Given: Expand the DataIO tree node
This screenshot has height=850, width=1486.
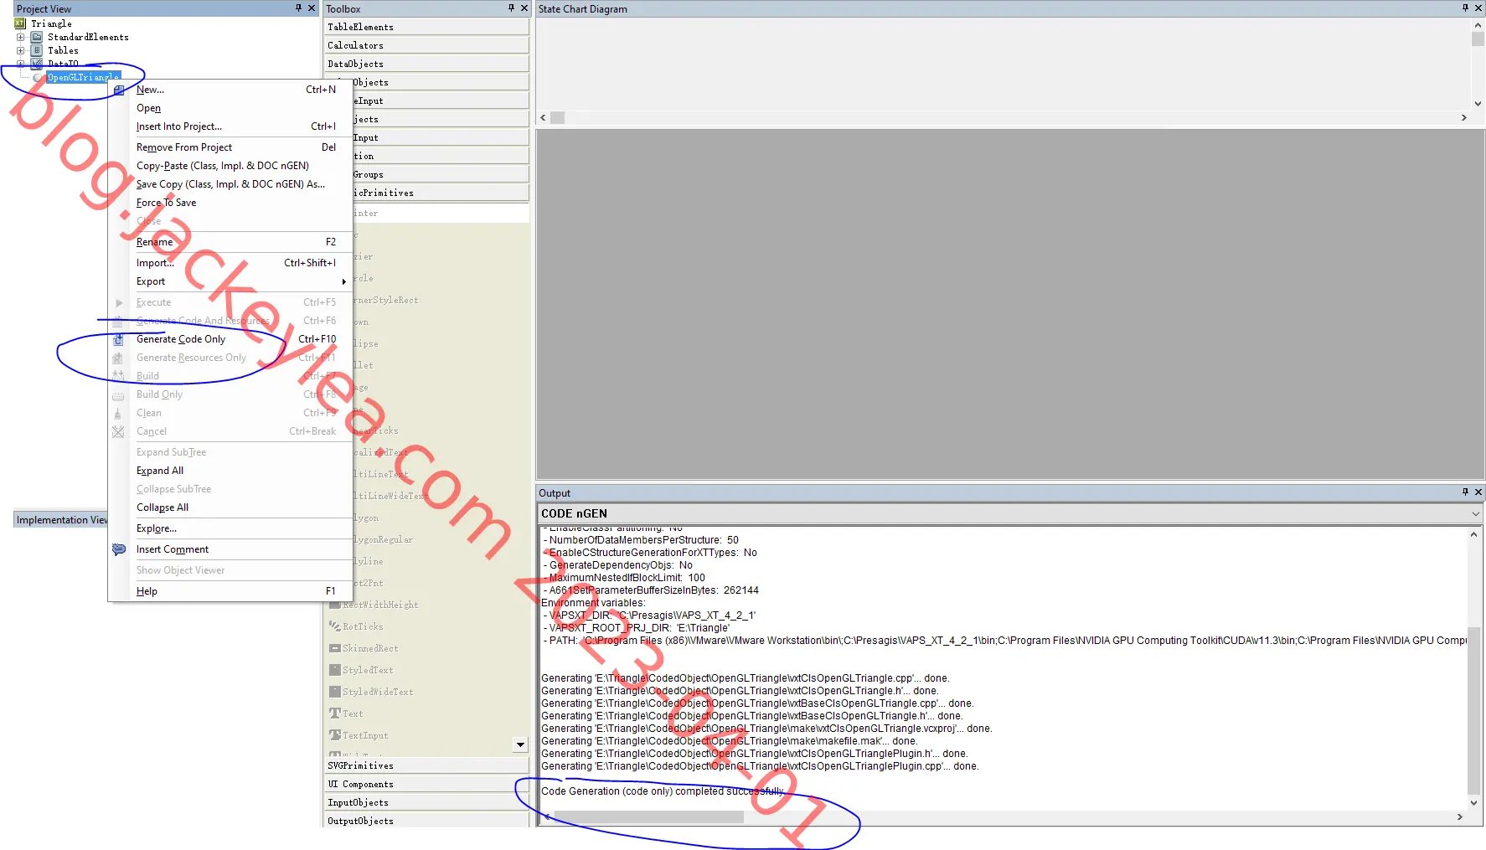Looking at the screenshot, I should (x=20, y=64).
